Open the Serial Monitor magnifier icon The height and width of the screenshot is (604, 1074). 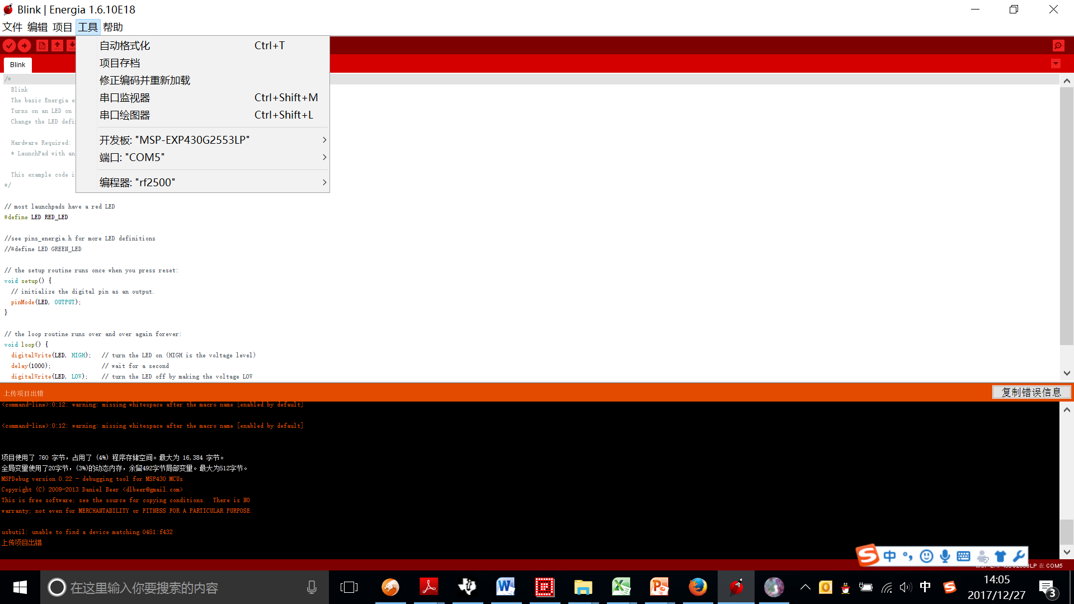1058,46
